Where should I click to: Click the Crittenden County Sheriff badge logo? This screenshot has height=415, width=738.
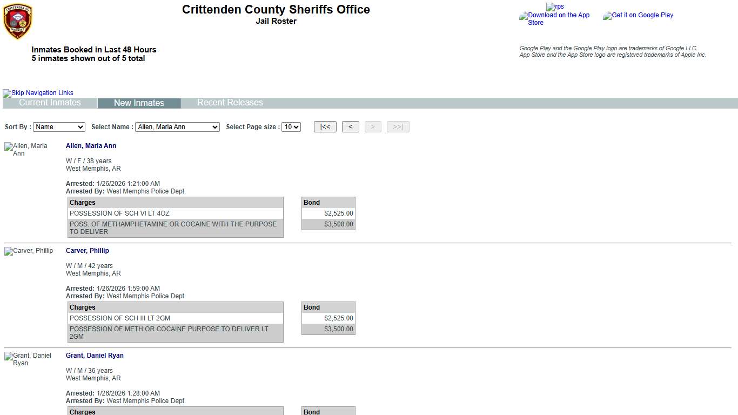(x=18, y=22)
